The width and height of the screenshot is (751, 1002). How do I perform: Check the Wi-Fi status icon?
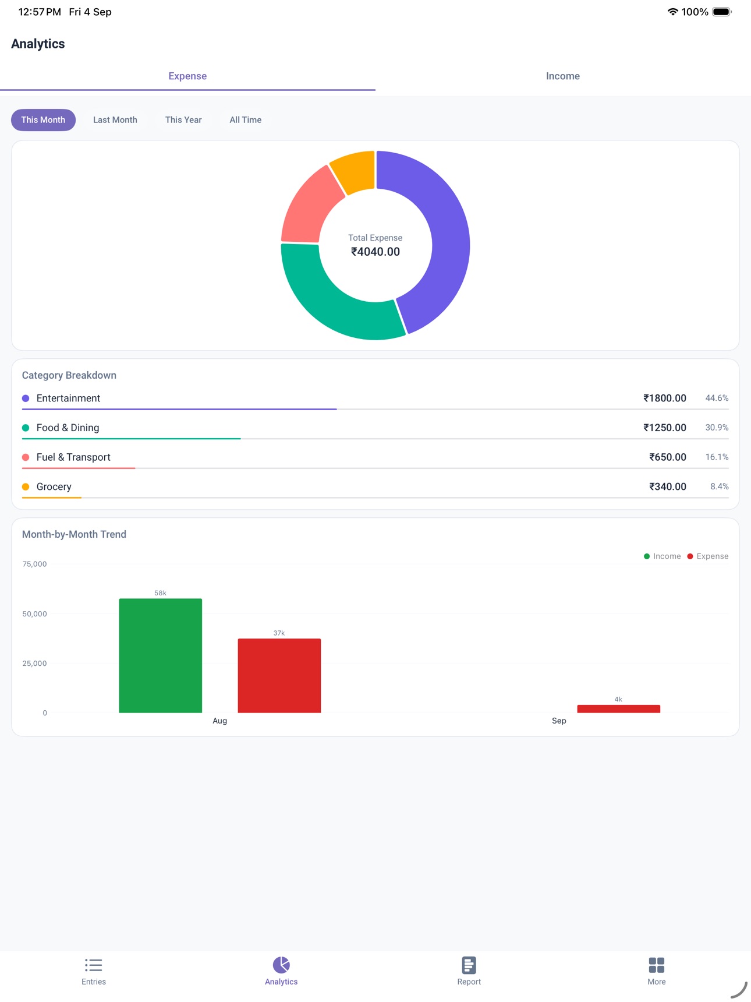click(672, 12)
